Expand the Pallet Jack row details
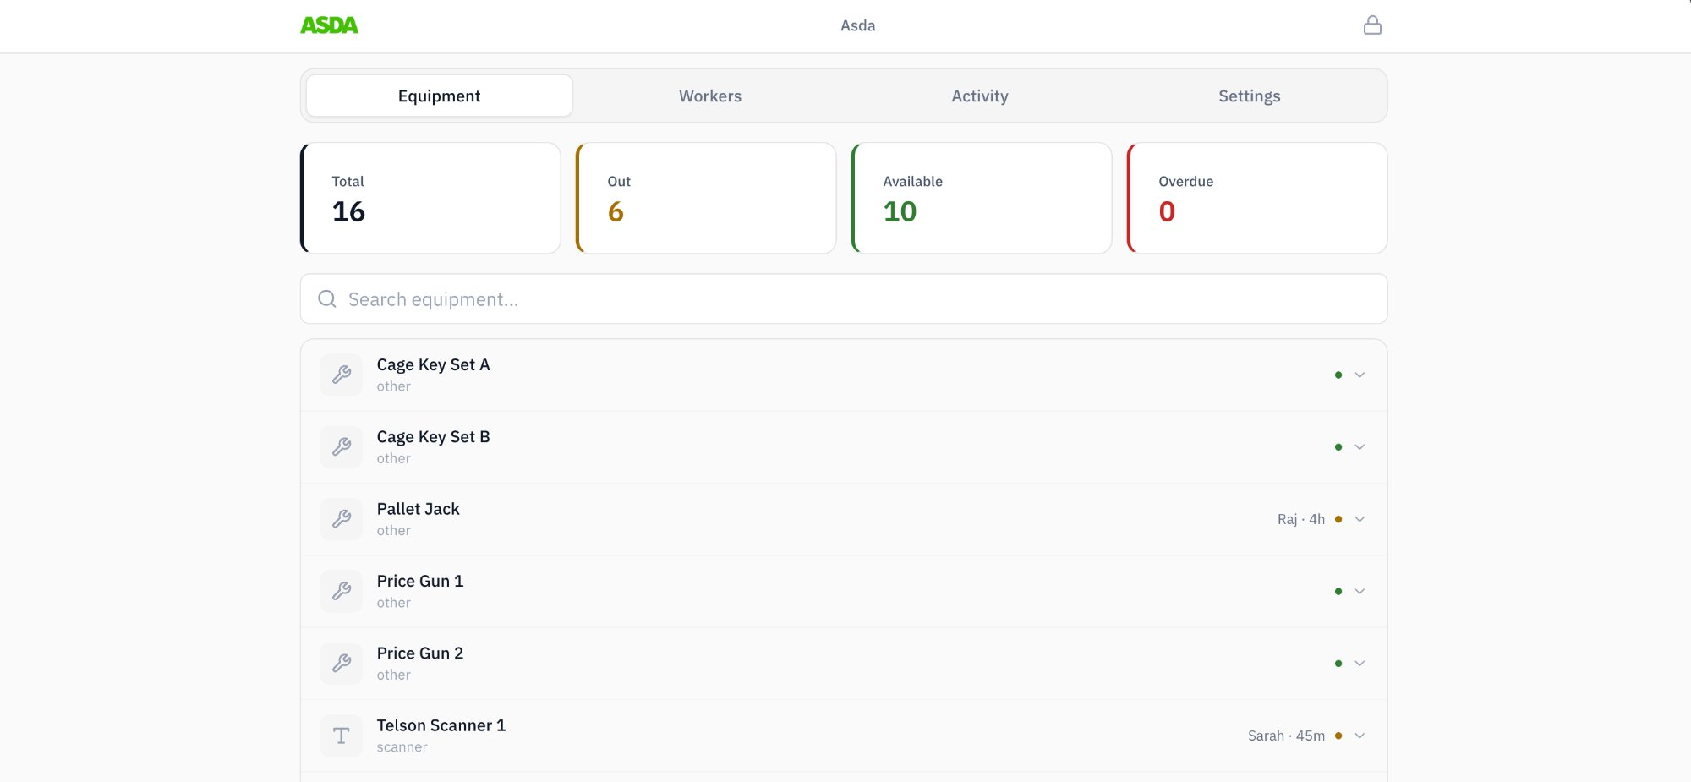The height and width of the screenshot is (782, 1691). coord(1360,518)
